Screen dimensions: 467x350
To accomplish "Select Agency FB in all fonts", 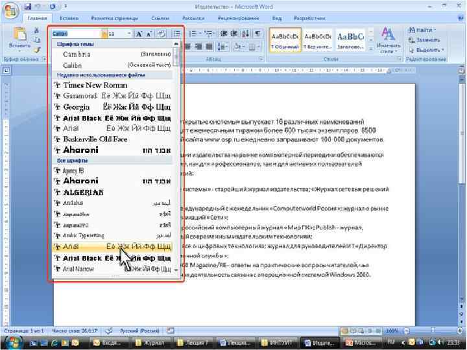I will point(113,170).
